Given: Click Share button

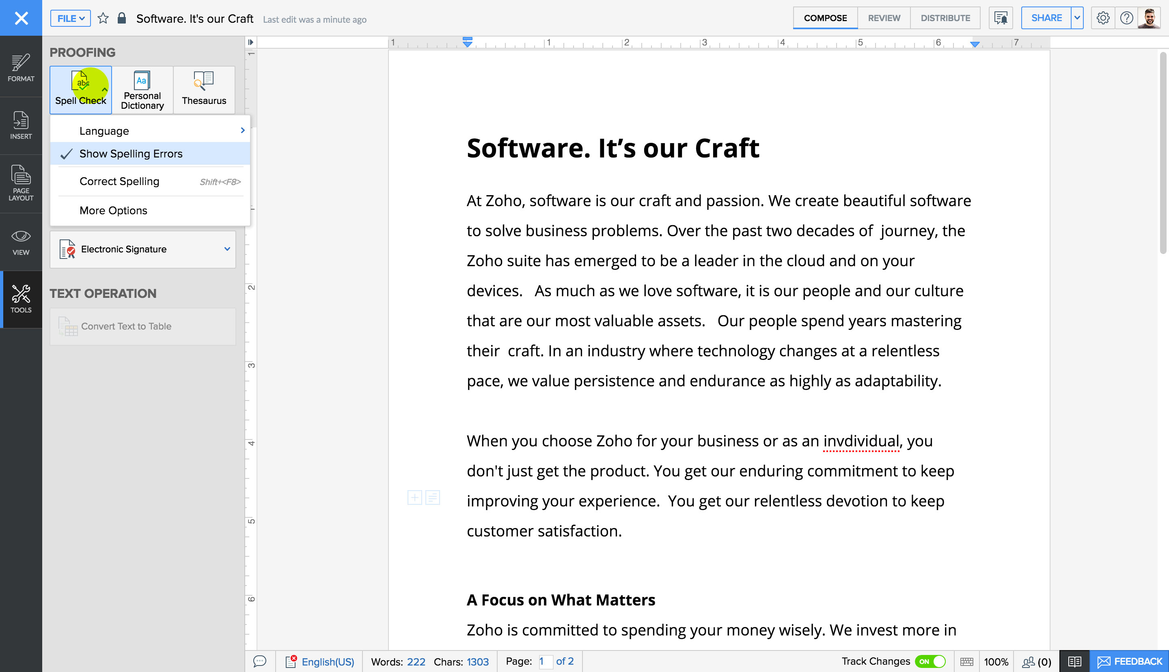Looking at the screenshot, I should click(x=1046, y=18).
